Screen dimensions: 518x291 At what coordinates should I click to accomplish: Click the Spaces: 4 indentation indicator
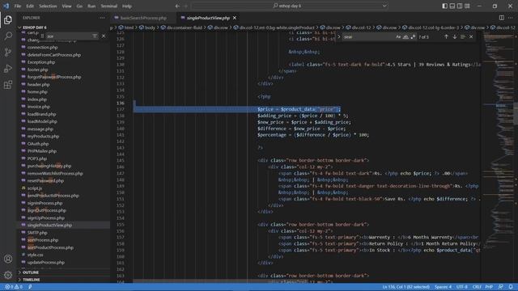click(x=443, y=287)
